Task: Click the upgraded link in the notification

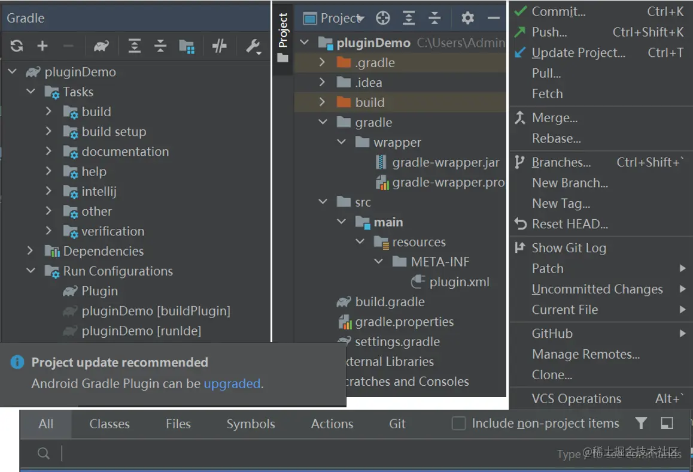Action: pos(232,383)
